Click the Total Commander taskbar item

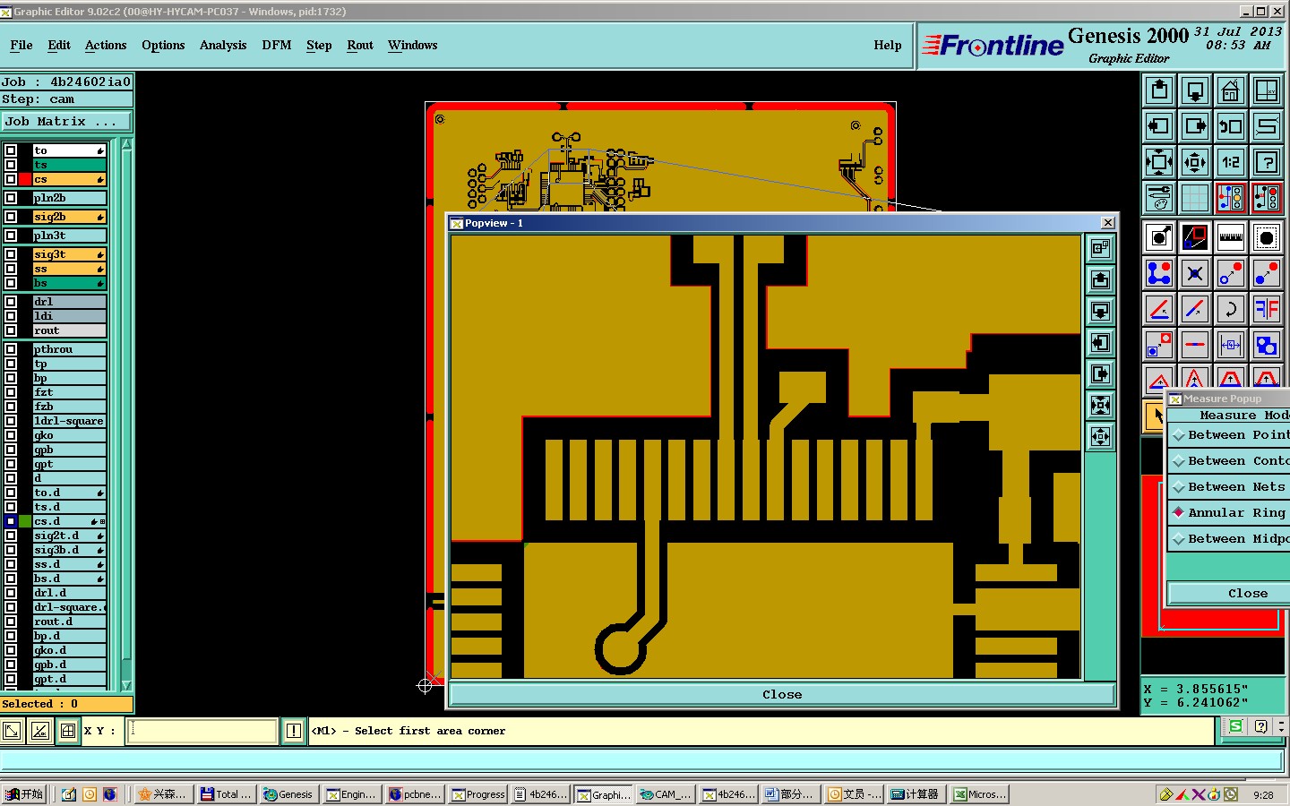[226, 794]
